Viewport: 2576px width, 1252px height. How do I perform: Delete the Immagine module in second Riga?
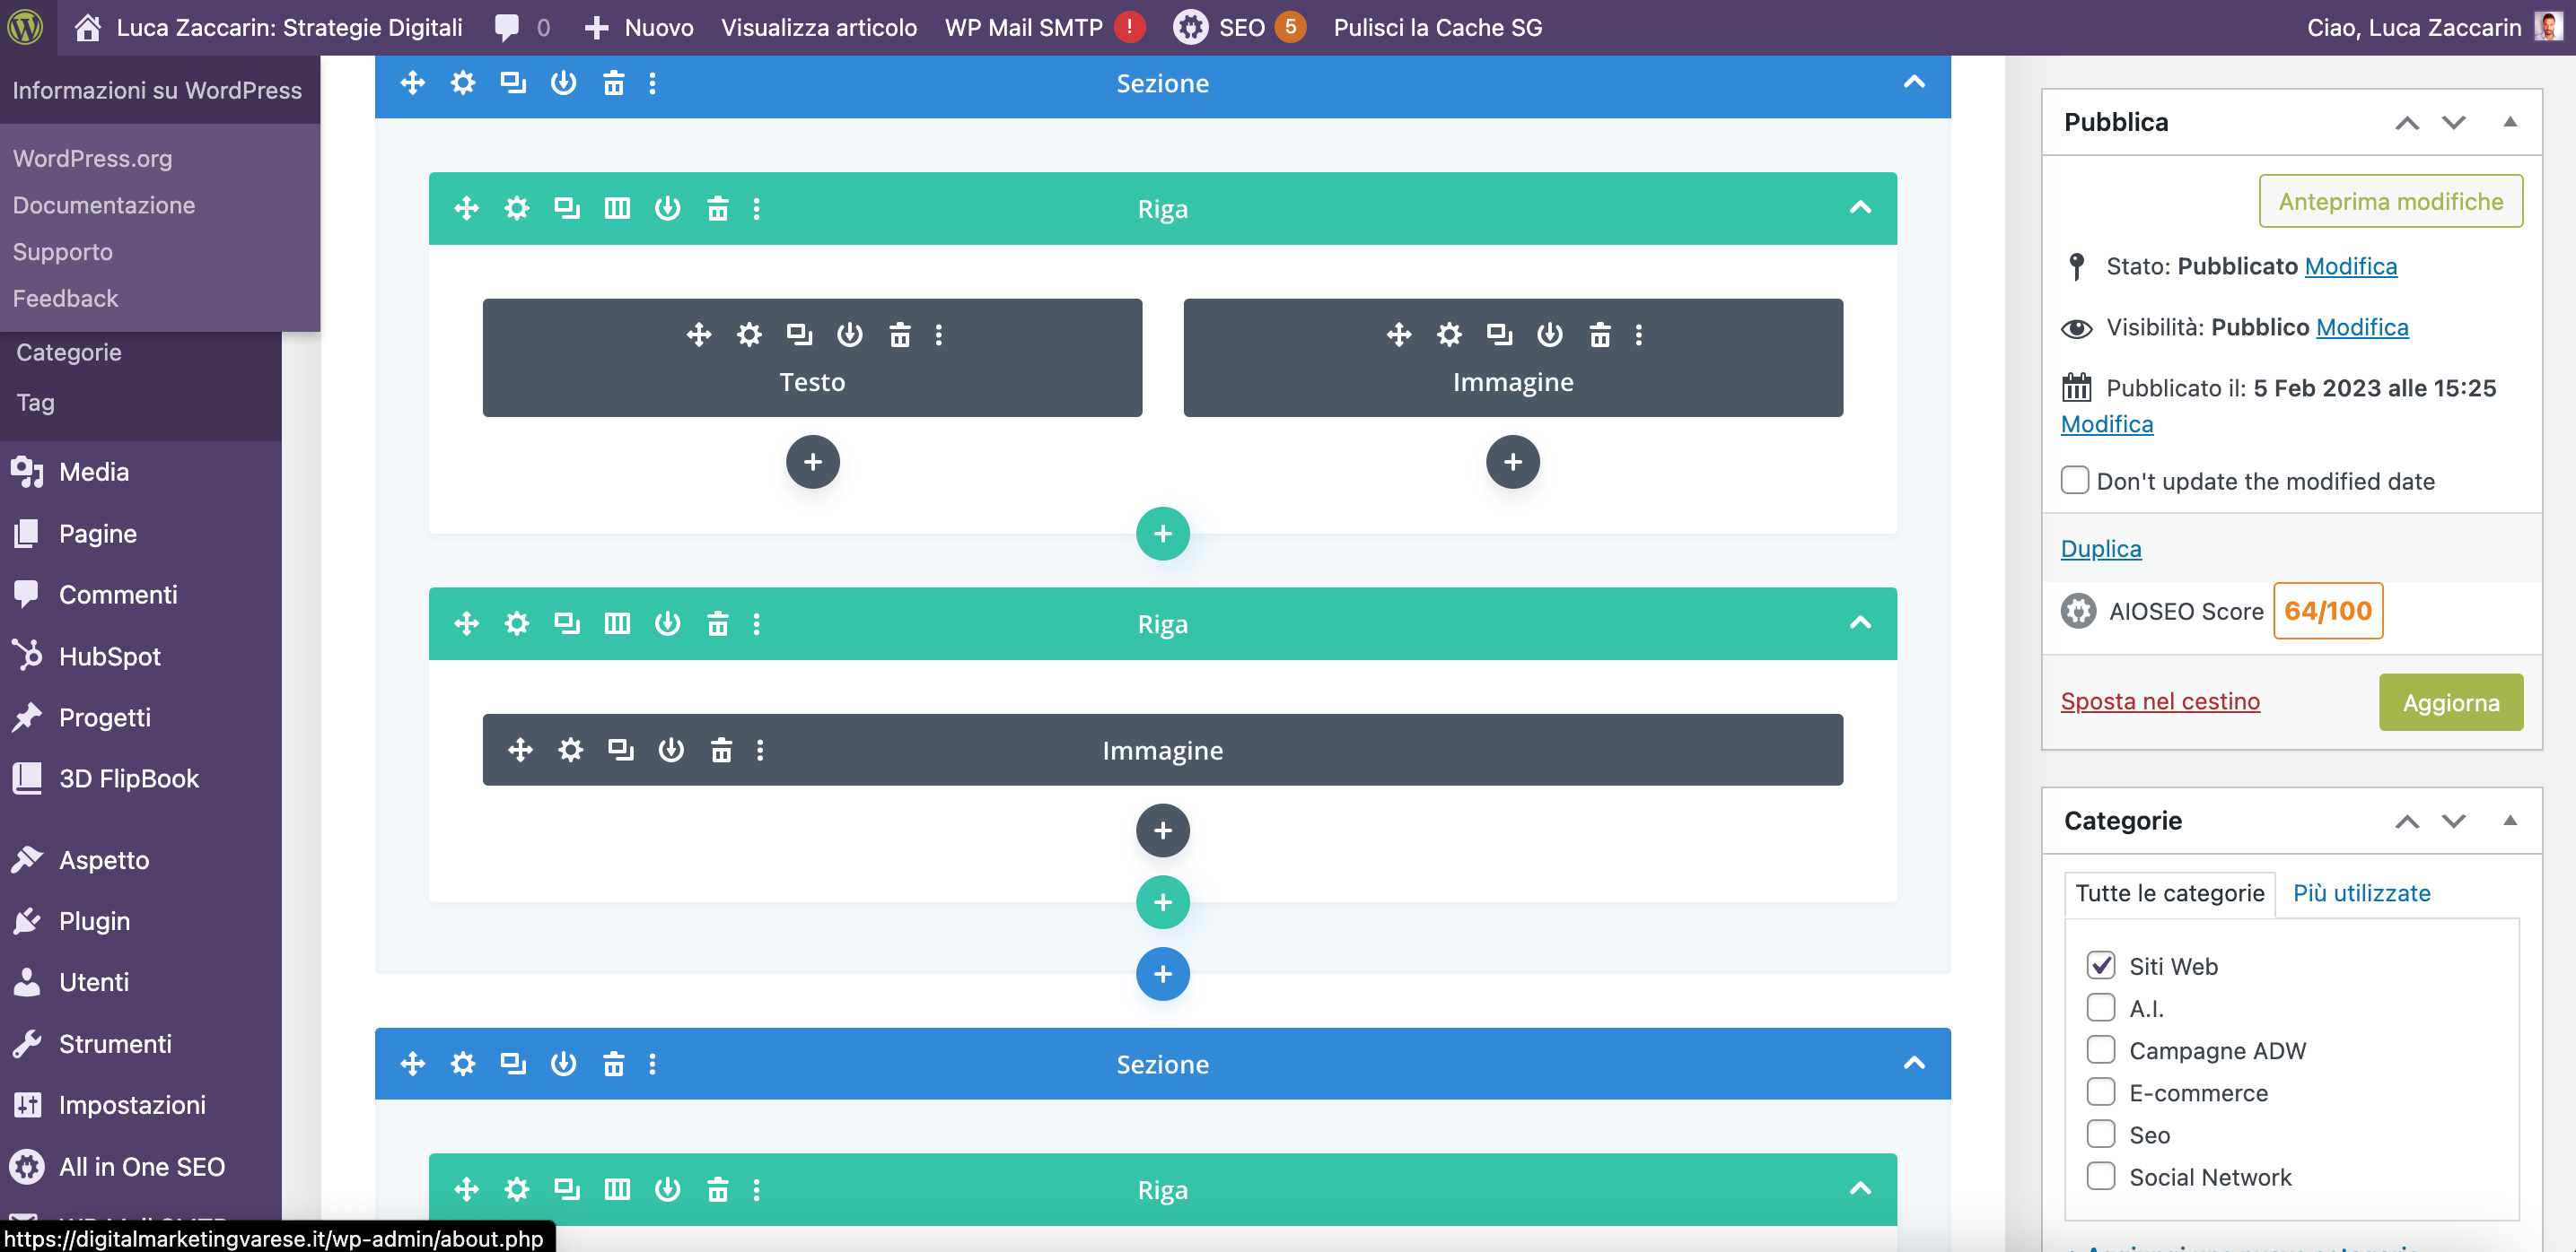point(721,750)
